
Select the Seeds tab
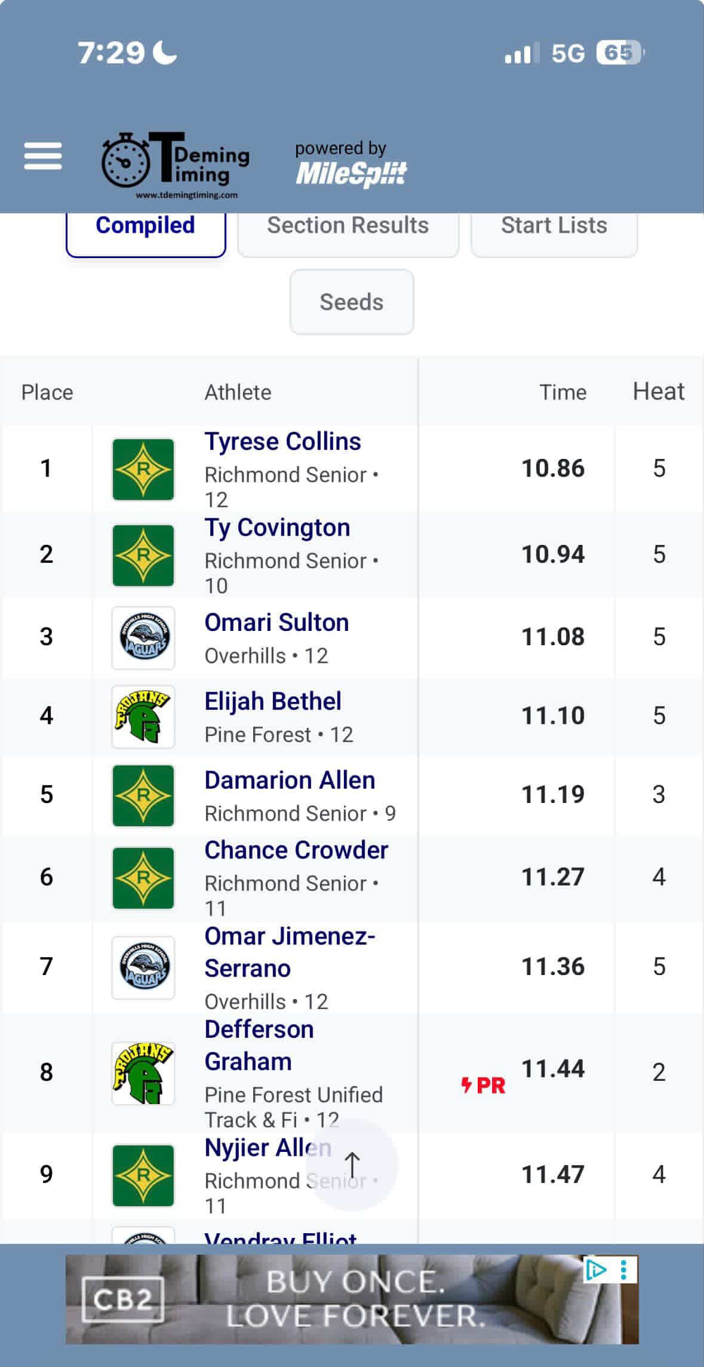tap(352, 302)
